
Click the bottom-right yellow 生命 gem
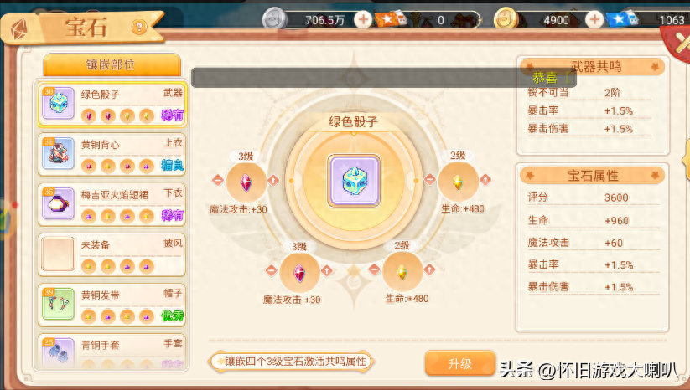[x=402, y=271]
